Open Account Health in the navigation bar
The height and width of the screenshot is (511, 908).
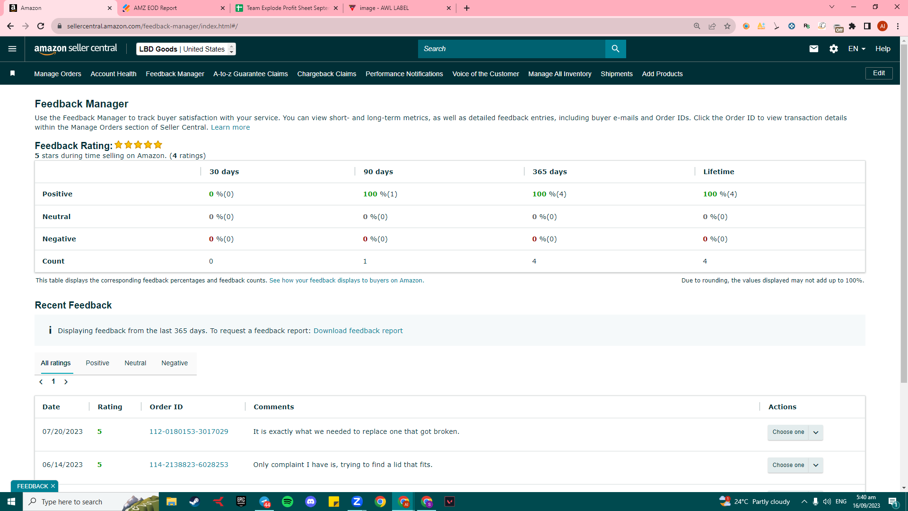click(113, 74)
